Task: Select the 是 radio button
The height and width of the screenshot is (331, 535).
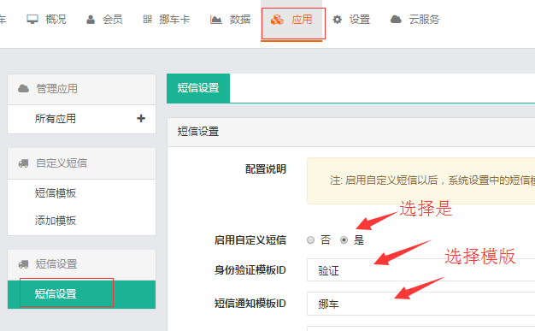Action: pyautogui.click(x=344, y=240)
